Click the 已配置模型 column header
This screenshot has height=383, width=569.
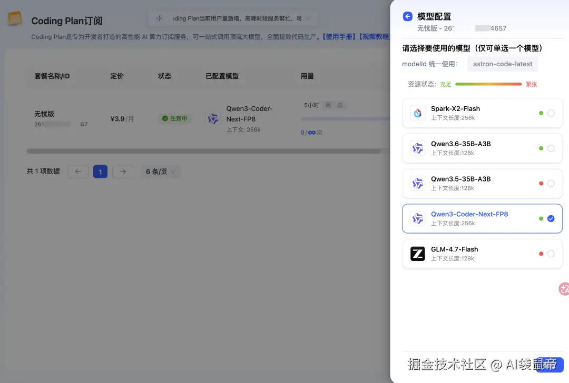[x=222, y=76]
